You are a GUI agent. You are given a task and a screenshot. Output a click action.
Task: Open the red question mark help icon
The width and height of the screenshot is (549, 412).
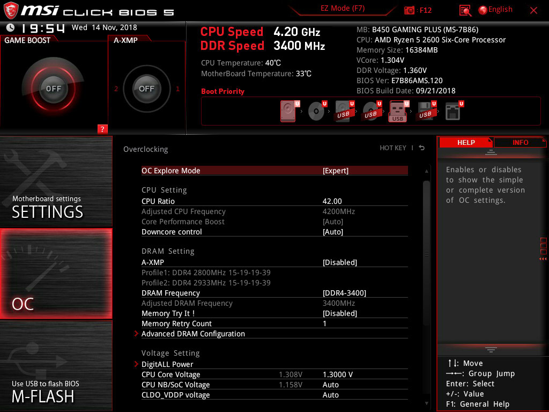point(102,129)
